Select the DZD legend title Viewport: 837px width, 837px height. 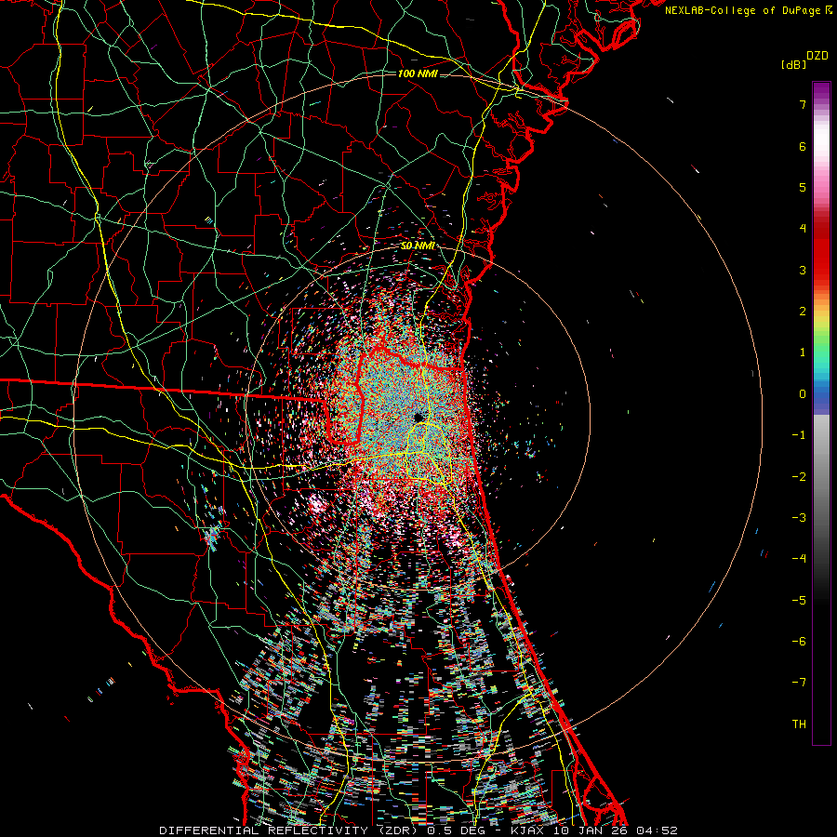click(x=817, y=56)
